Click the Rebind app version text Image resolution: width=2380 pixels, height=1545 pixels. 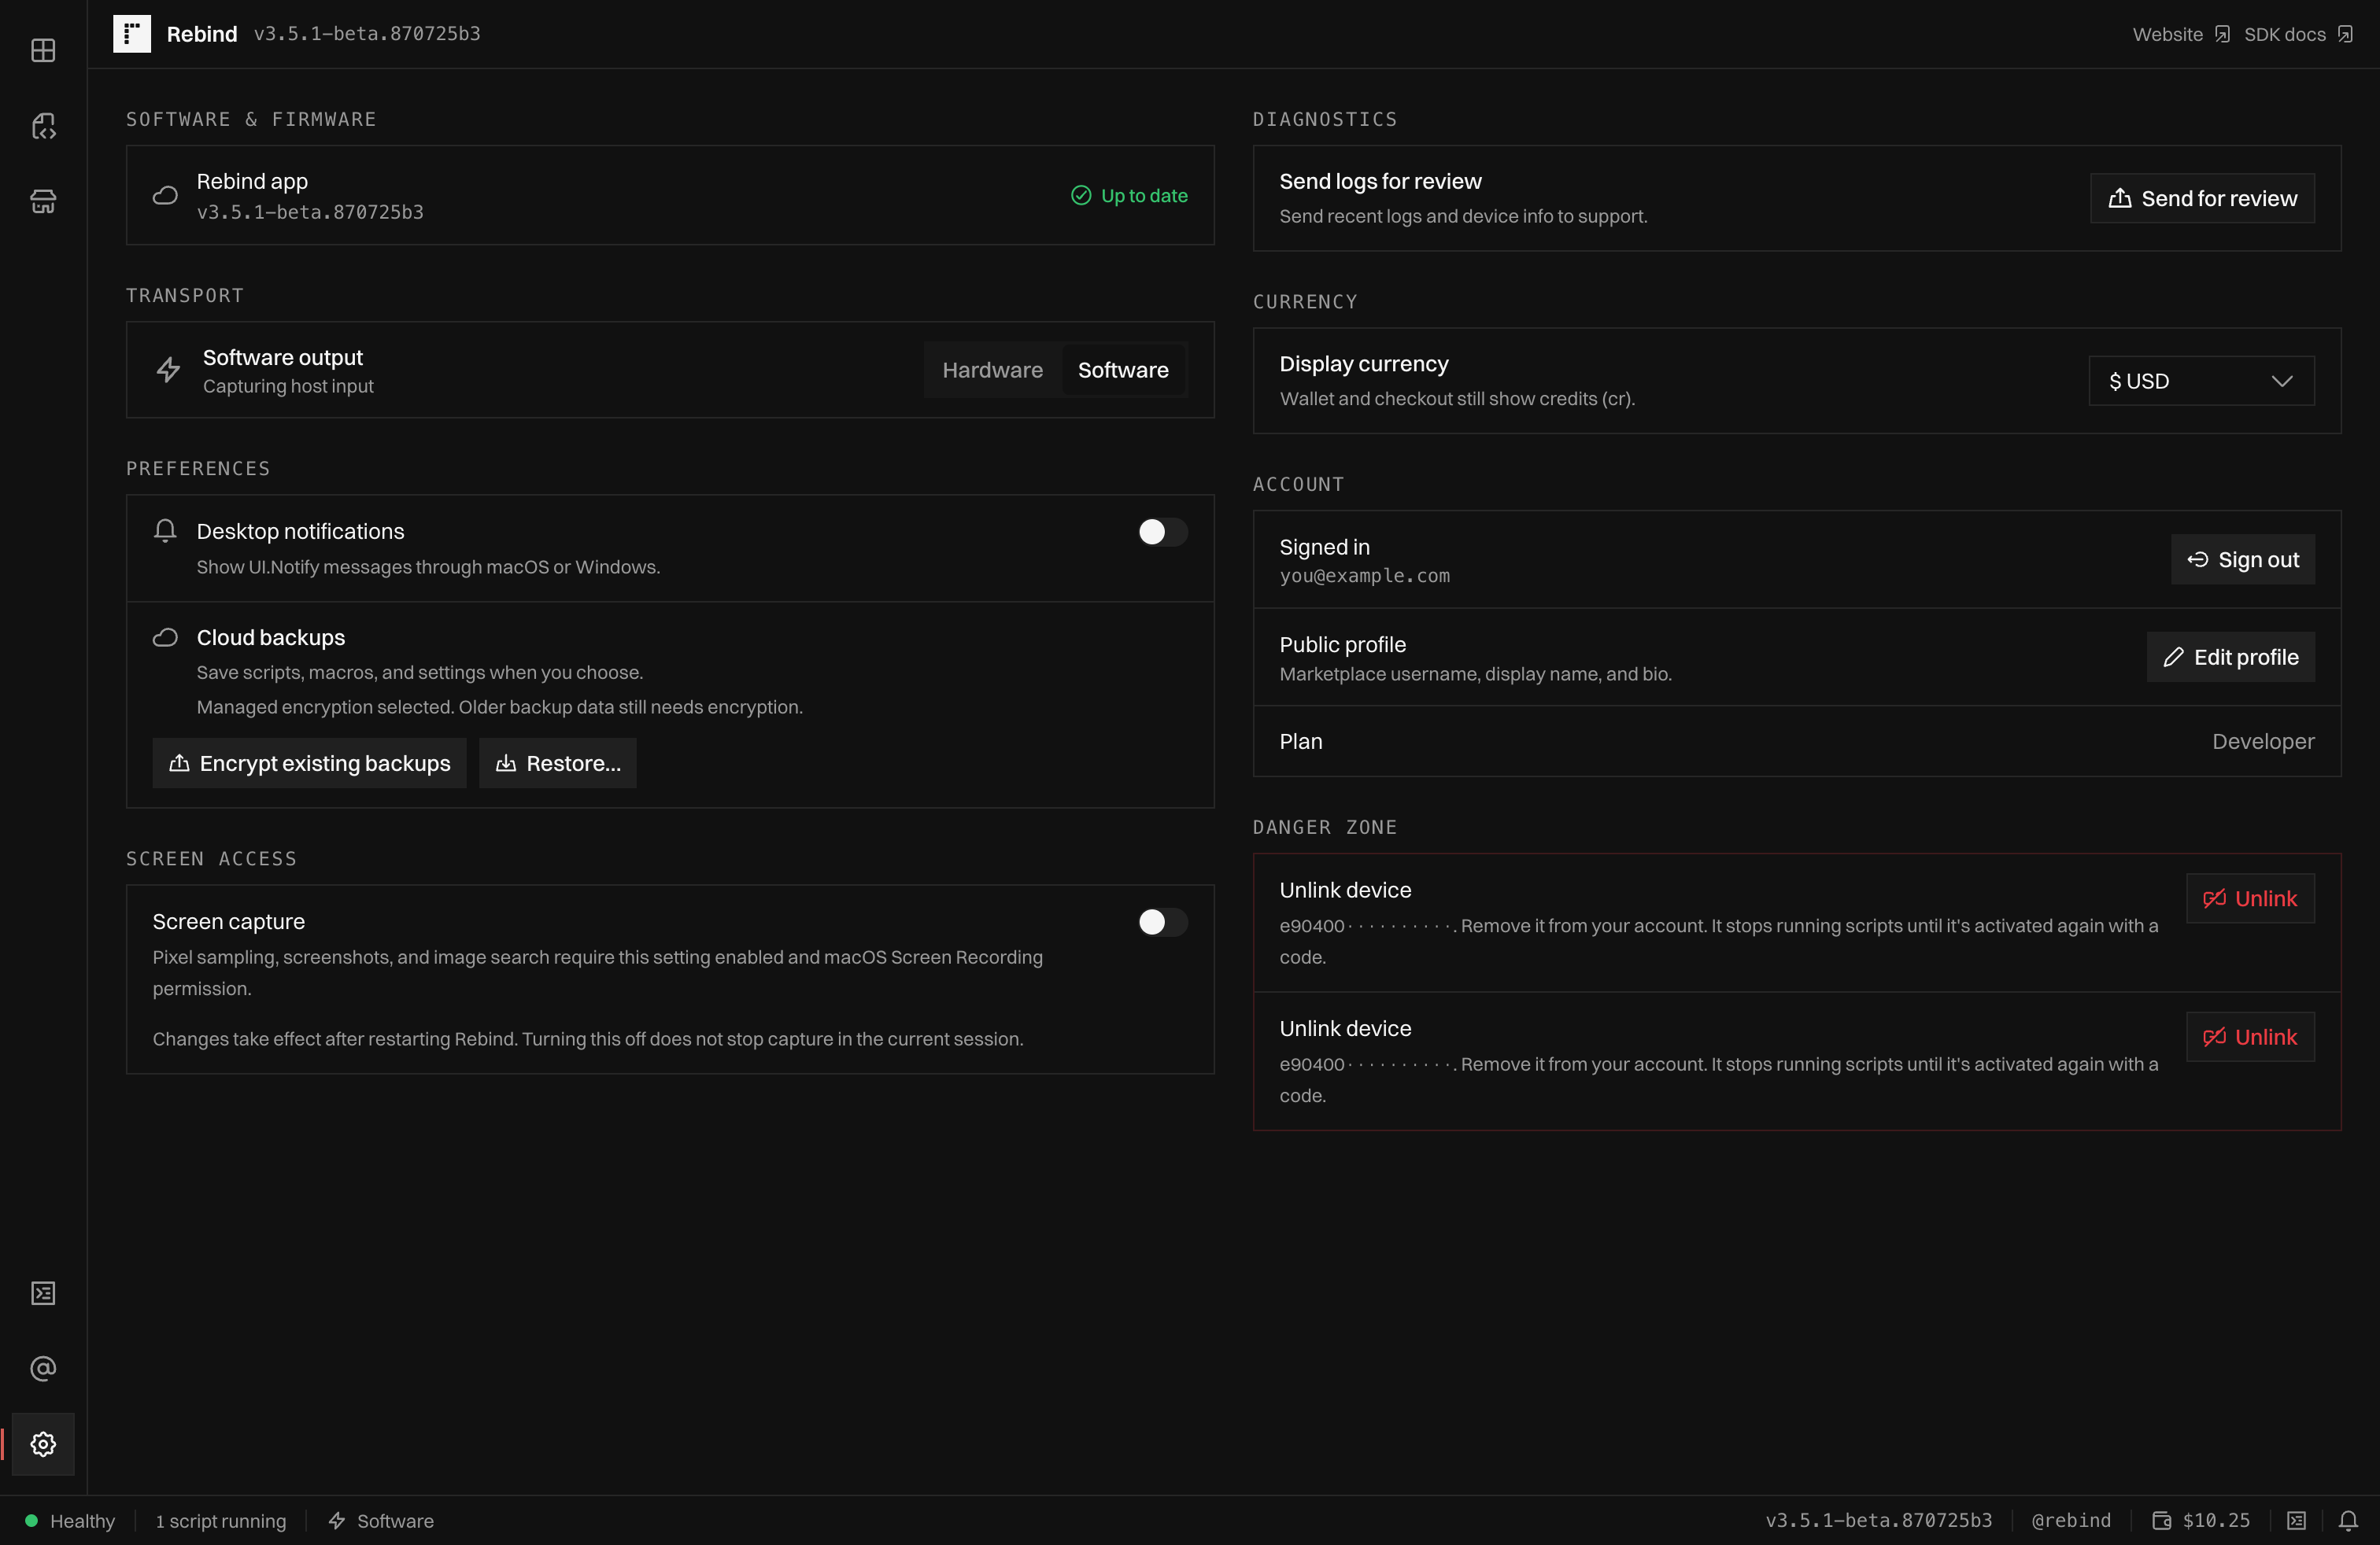[310, 212]
